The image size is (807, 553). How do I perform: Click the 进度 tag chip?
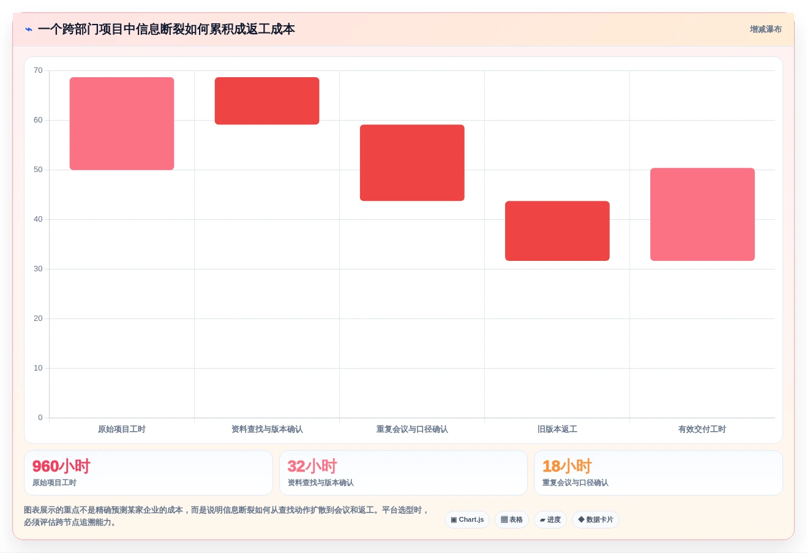click(550, 520)
